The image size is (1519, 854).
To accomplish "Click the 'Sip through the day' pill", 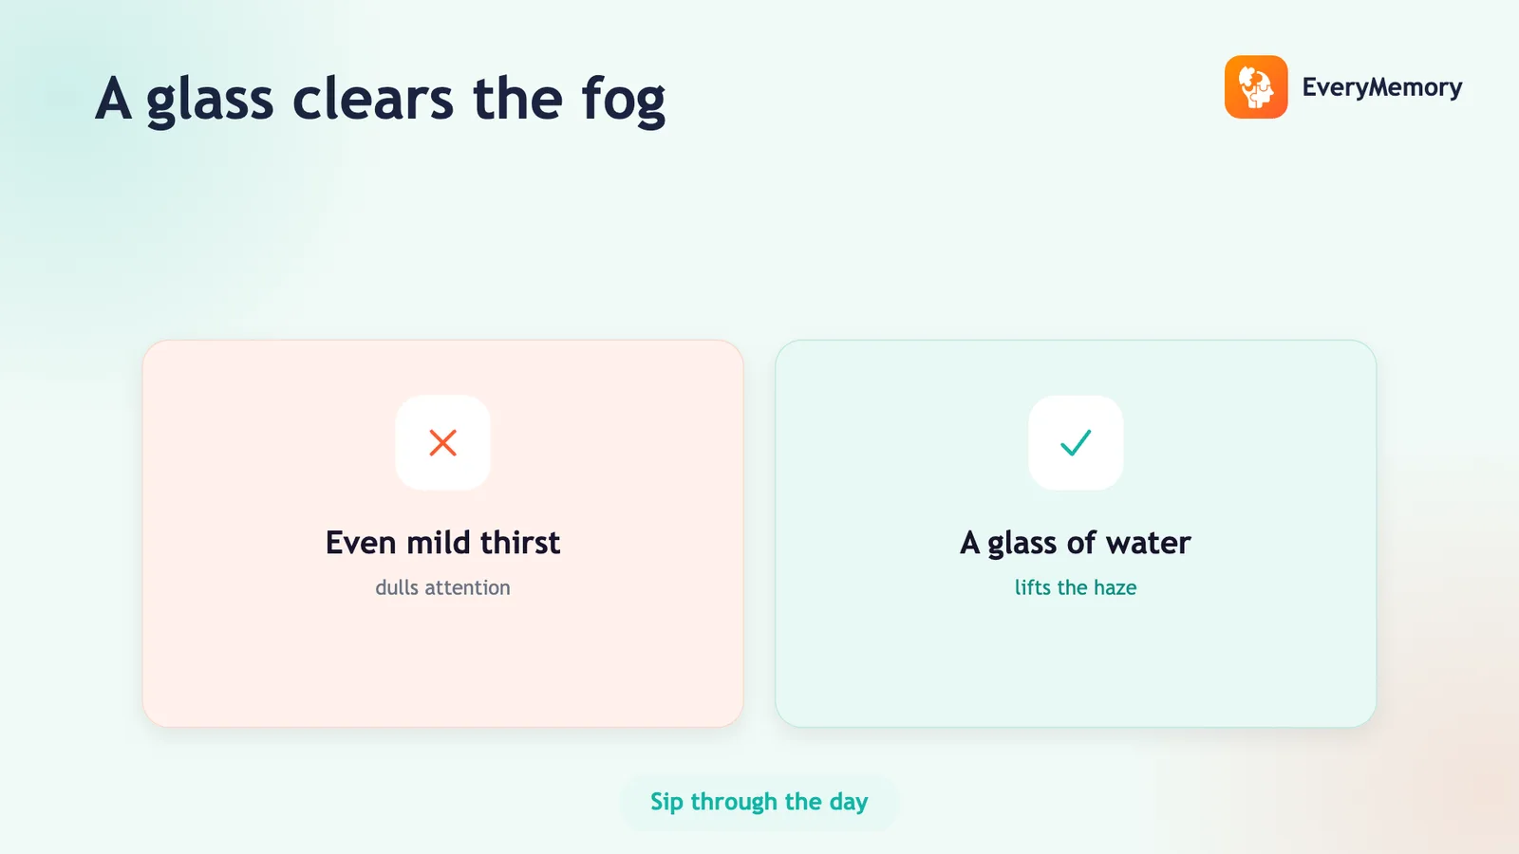I will pyautogui.click(x=759, y=803).
